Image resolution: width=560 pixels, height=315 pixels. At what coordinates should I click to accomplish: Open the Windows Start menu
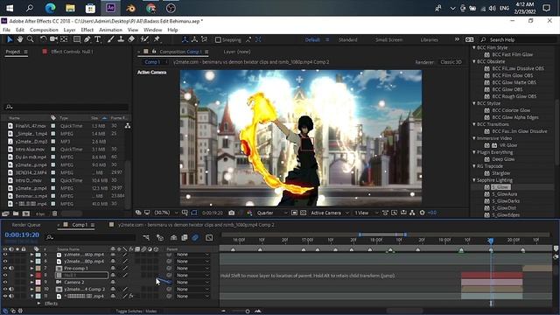tap(10, 8)
